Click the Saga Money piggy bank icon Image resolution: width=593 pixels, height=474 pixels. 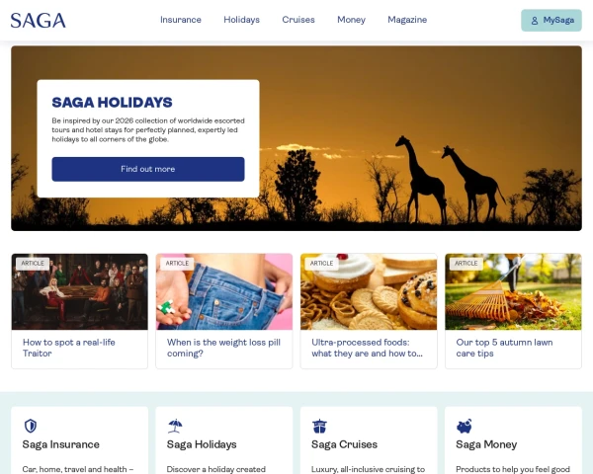[465, 426]
